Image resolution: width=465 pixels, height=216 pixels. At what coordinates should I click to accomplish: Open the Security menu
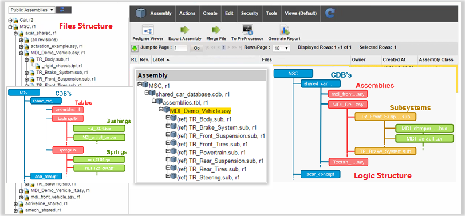(250, 13)
